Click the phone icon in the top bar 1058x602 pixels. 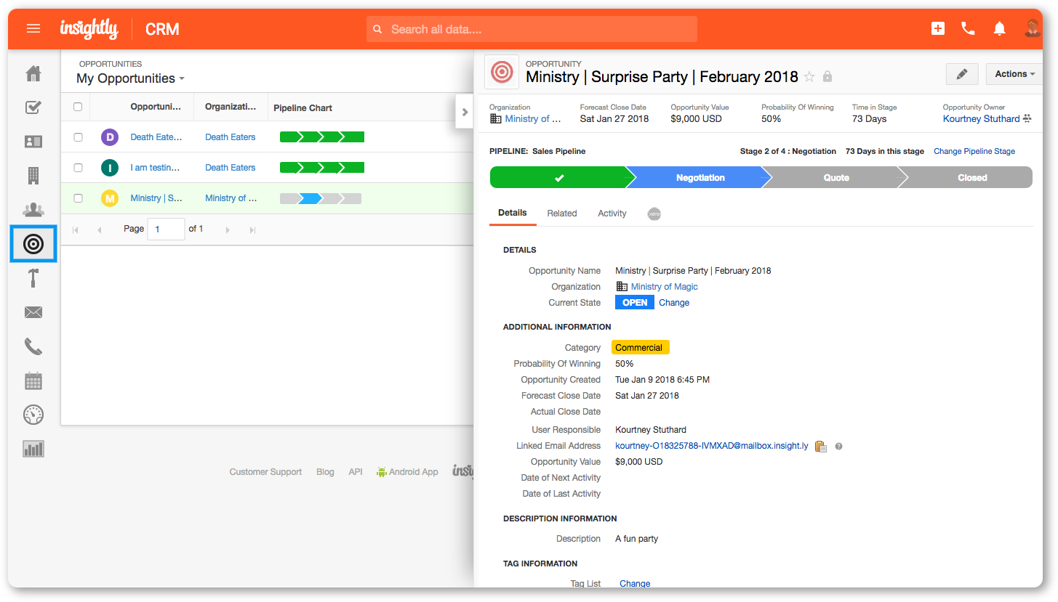click(x=968, y=28)
